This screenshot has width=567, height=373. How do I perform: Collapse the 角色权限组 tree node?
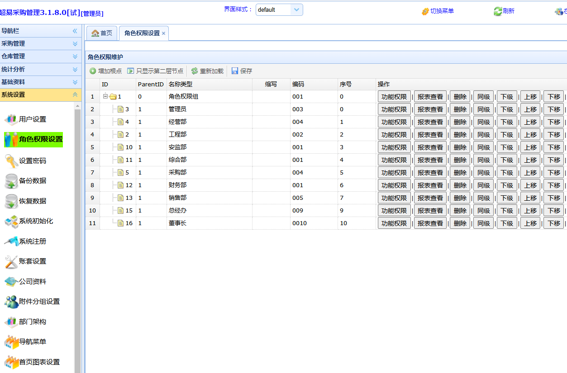click(105, 96)
